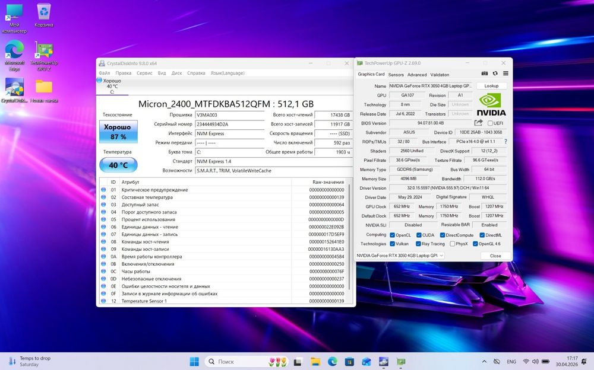Open the Новая папка folder on the desktop
594x370 pixels.
(44, 91)
